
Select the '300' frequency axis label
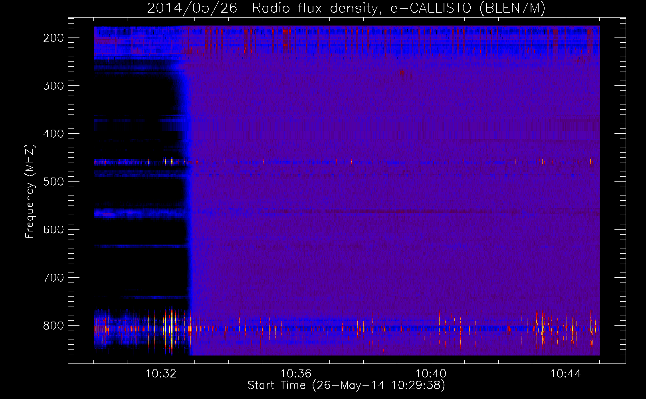click(x=54, y=86)
